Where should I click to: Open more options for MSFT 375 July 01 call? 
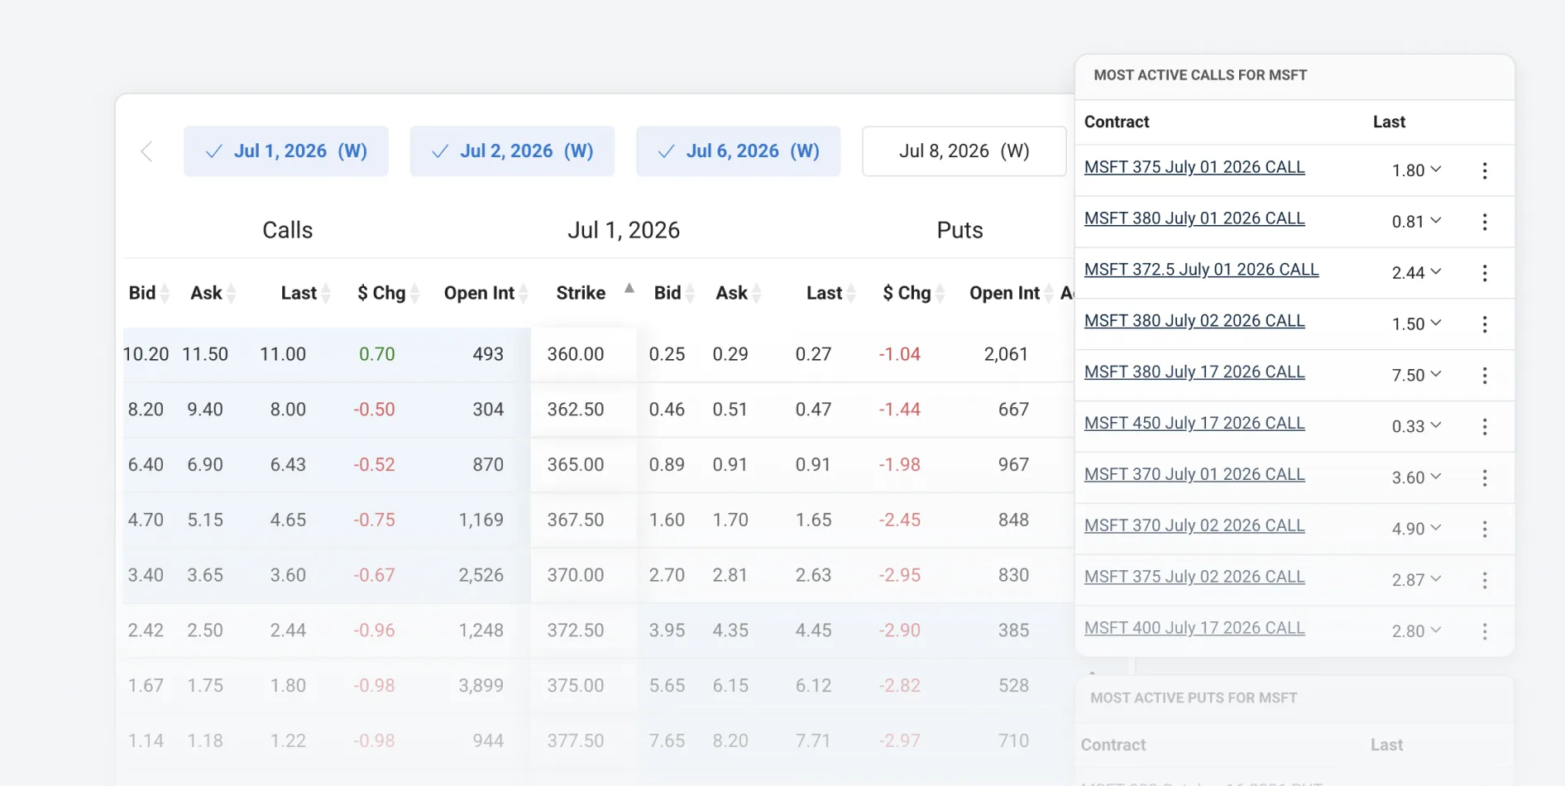pyautogui.click(x=1485, y=170)
